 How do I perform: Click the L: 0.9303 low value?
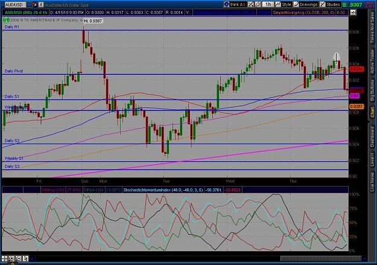click(x=135, y=12)
